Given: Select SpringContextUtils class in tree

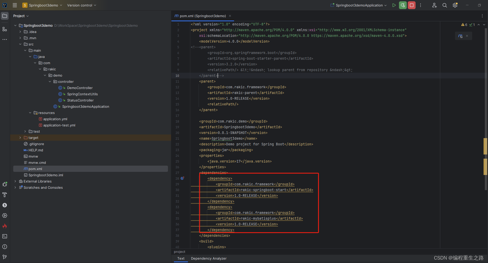Looking at the screenshot, I should pyautogui.click(x=82, y=94).
